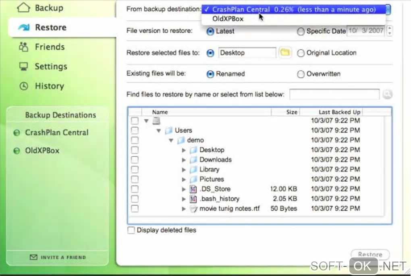
Task: Click the Library folder icon
Action: pyautogui.click(x=193, y=170)
